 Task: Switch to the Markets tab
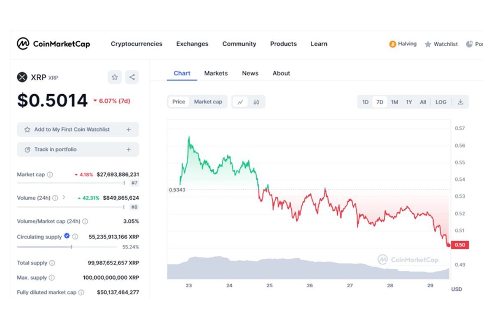216,73
